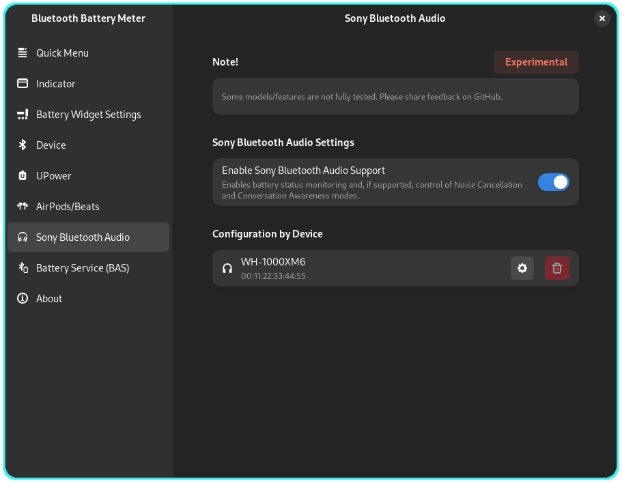Select Sony Bluetooth Audio in sidebar

tap(83, 237)
